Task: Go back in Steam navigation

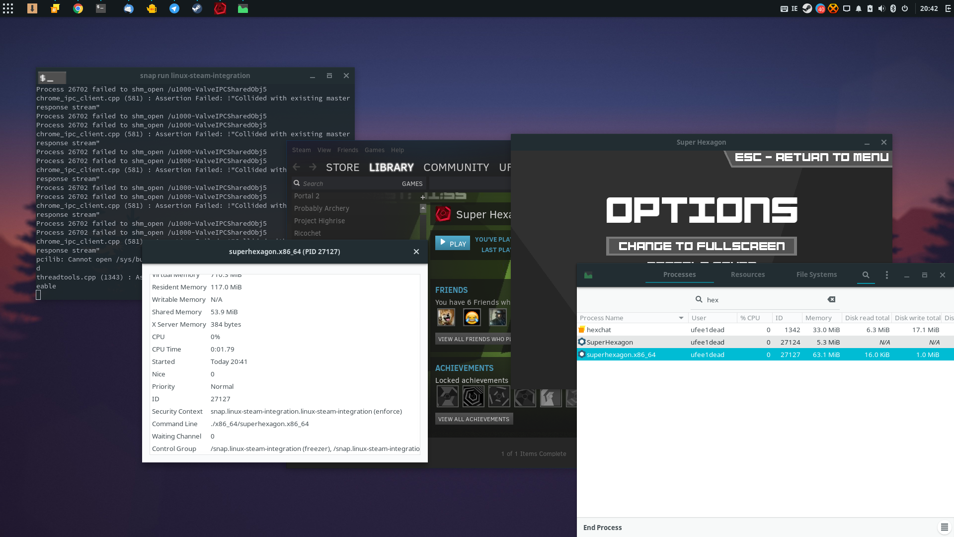Action: coord(297,167)
